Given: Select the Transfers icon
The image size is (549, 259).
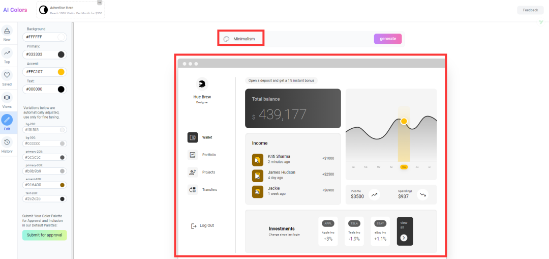Looking at the screenshot, I should point(193,190).
